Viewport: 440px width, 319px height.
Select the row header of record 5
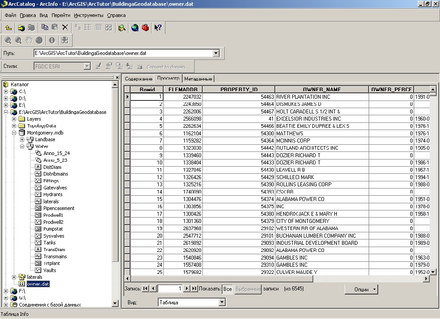(x=127, y=126)
